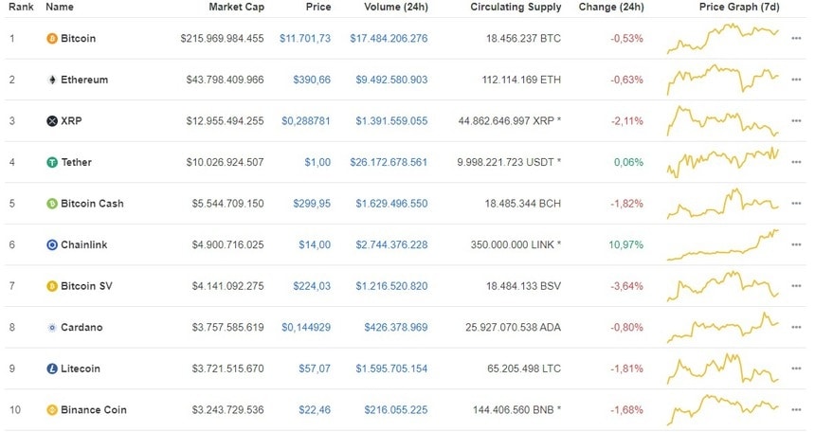The width and height of the screenshot is (815, 432).
Task: Sort by the Change (24h) column header
Action: pos(611,7)
